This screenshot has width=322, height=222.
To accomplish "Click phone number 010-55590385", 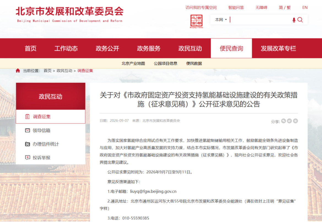I will [x=136, y=218].
